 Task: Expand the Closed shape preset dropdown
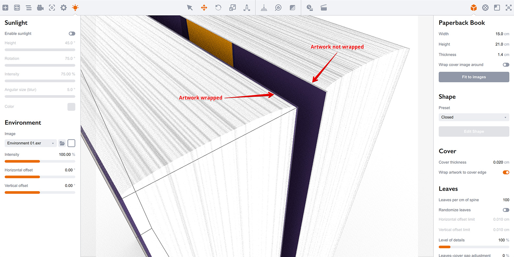(474, 117)
